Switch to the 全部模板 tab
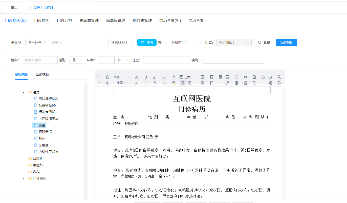Screen dimensions: 347x203 pyautogui.click(x=42, y=74)
